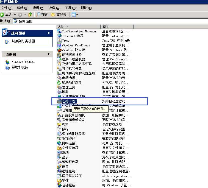Open the Configuration Manager icon
The height and width of the screenshot is (188, 208).
(59, 31)
